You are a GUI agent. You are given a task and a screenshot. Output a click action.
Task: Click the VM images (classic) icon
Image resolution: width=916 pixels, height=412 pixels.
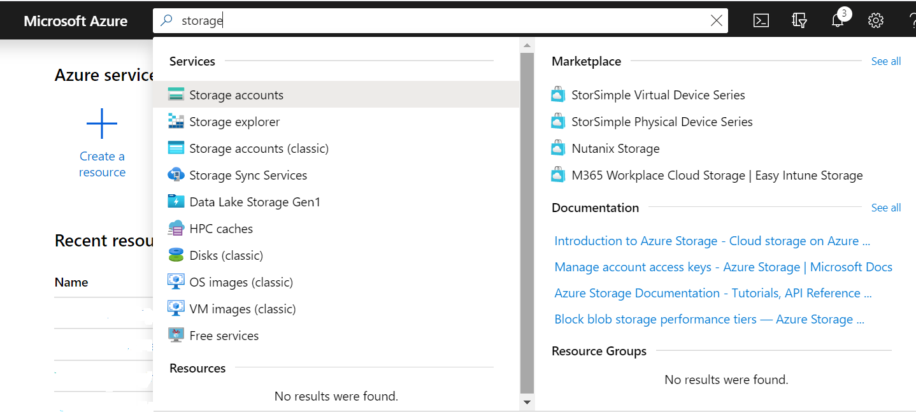[176, 309]
